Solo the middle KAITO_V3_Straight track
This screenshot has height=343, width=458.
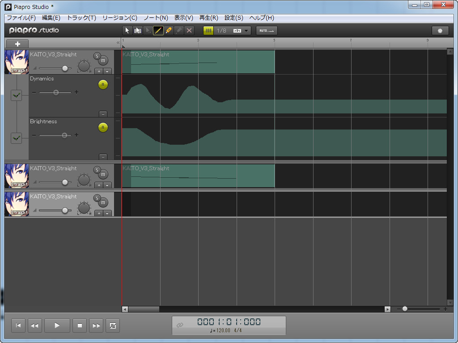point(97,170)
